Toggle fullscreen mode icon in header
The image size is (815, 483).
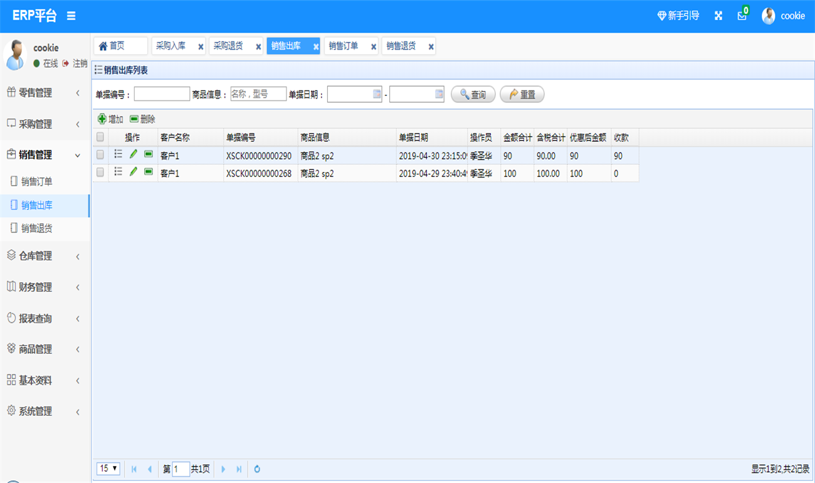point(718,16)
